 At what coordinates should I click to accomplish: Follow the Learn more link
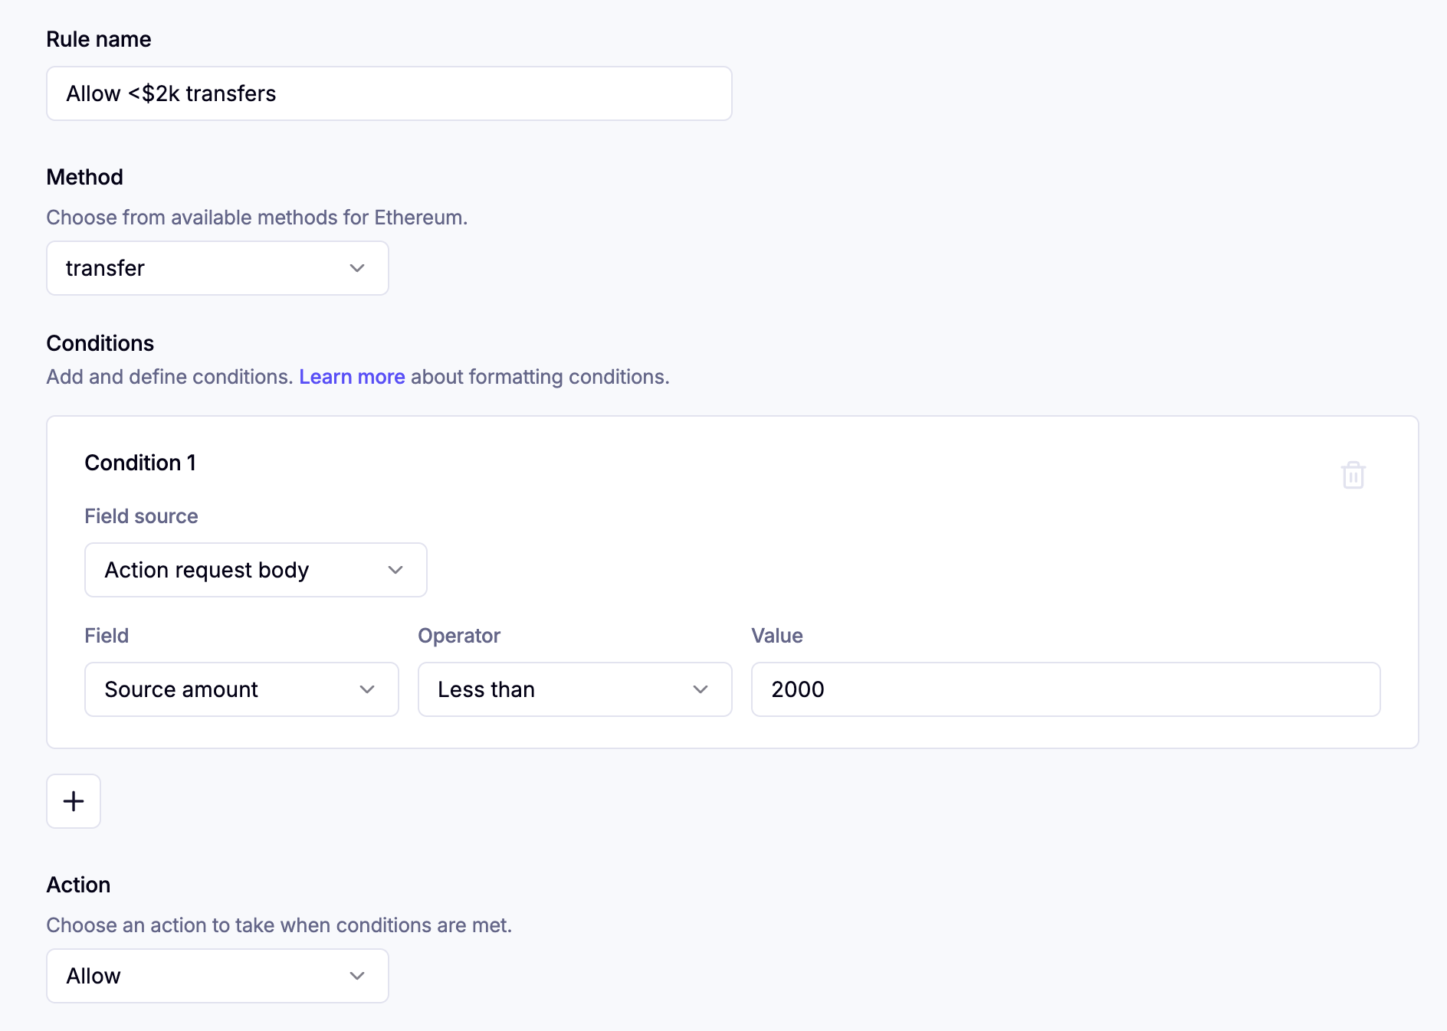tap(352, 377)
